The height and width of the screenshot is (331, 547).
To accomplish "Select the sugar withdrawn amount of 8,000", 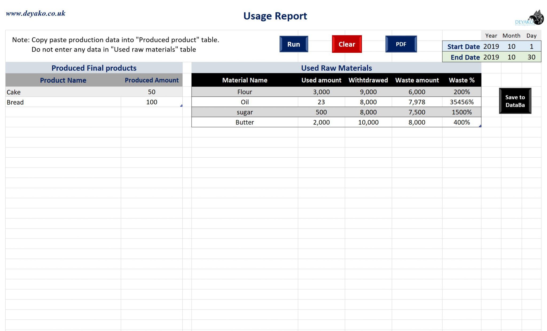I will [368, 112].
